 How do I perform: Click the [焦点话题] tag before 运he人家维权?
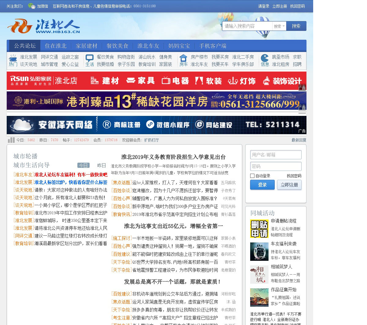[x=121, y=183]
